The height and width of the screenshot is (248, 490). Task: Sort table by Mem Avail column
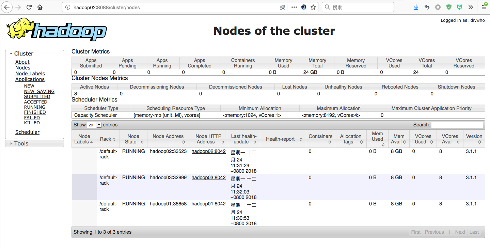coord(399,139)
